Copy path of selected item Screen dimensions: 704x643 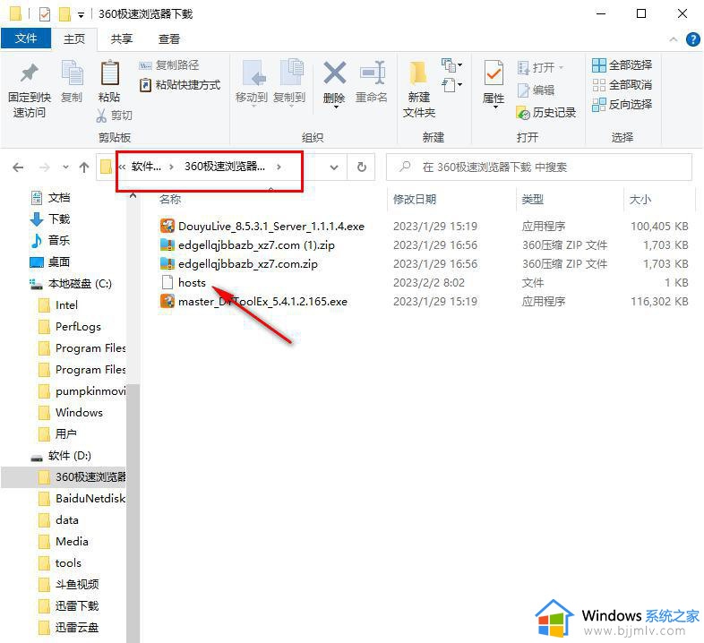click(x=169, y=65)
